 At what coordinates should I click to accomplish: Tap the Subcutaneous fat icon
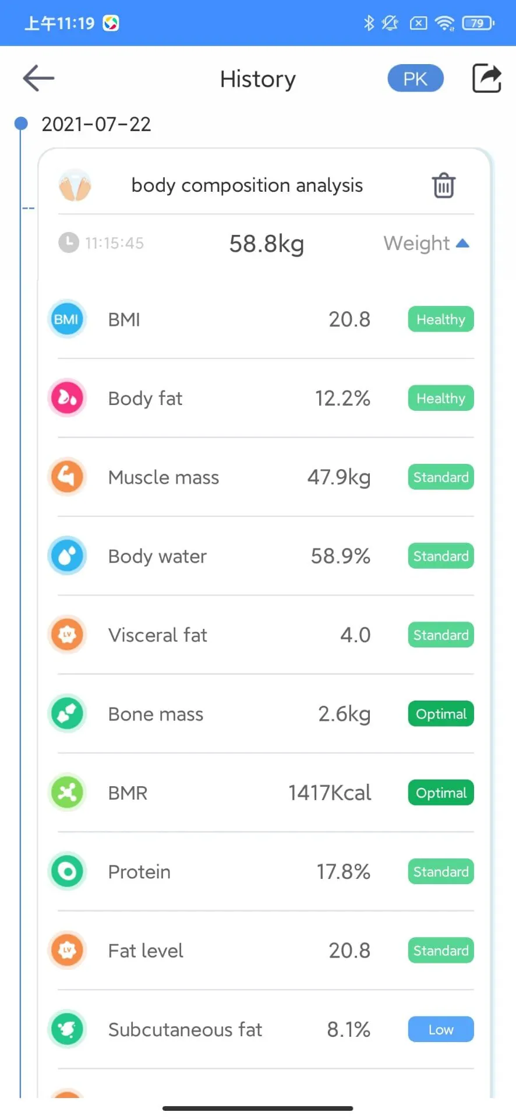67,1030
